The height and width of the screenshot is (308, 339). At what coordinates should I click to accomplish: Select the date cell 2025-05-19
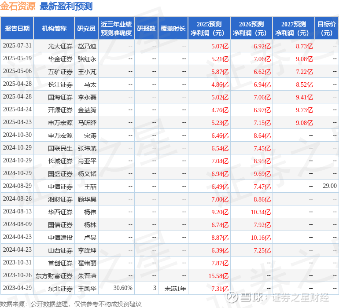coord(17,59)
